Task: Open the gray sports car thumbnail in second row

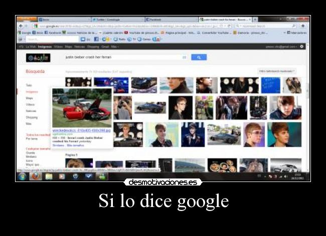Action: click(x=150, y=107)
